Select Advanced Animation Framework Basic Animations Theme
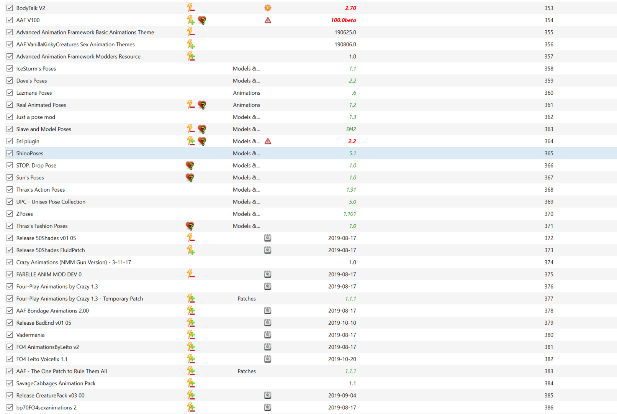This screenshot has height=414, width=617. click(85, 32)
